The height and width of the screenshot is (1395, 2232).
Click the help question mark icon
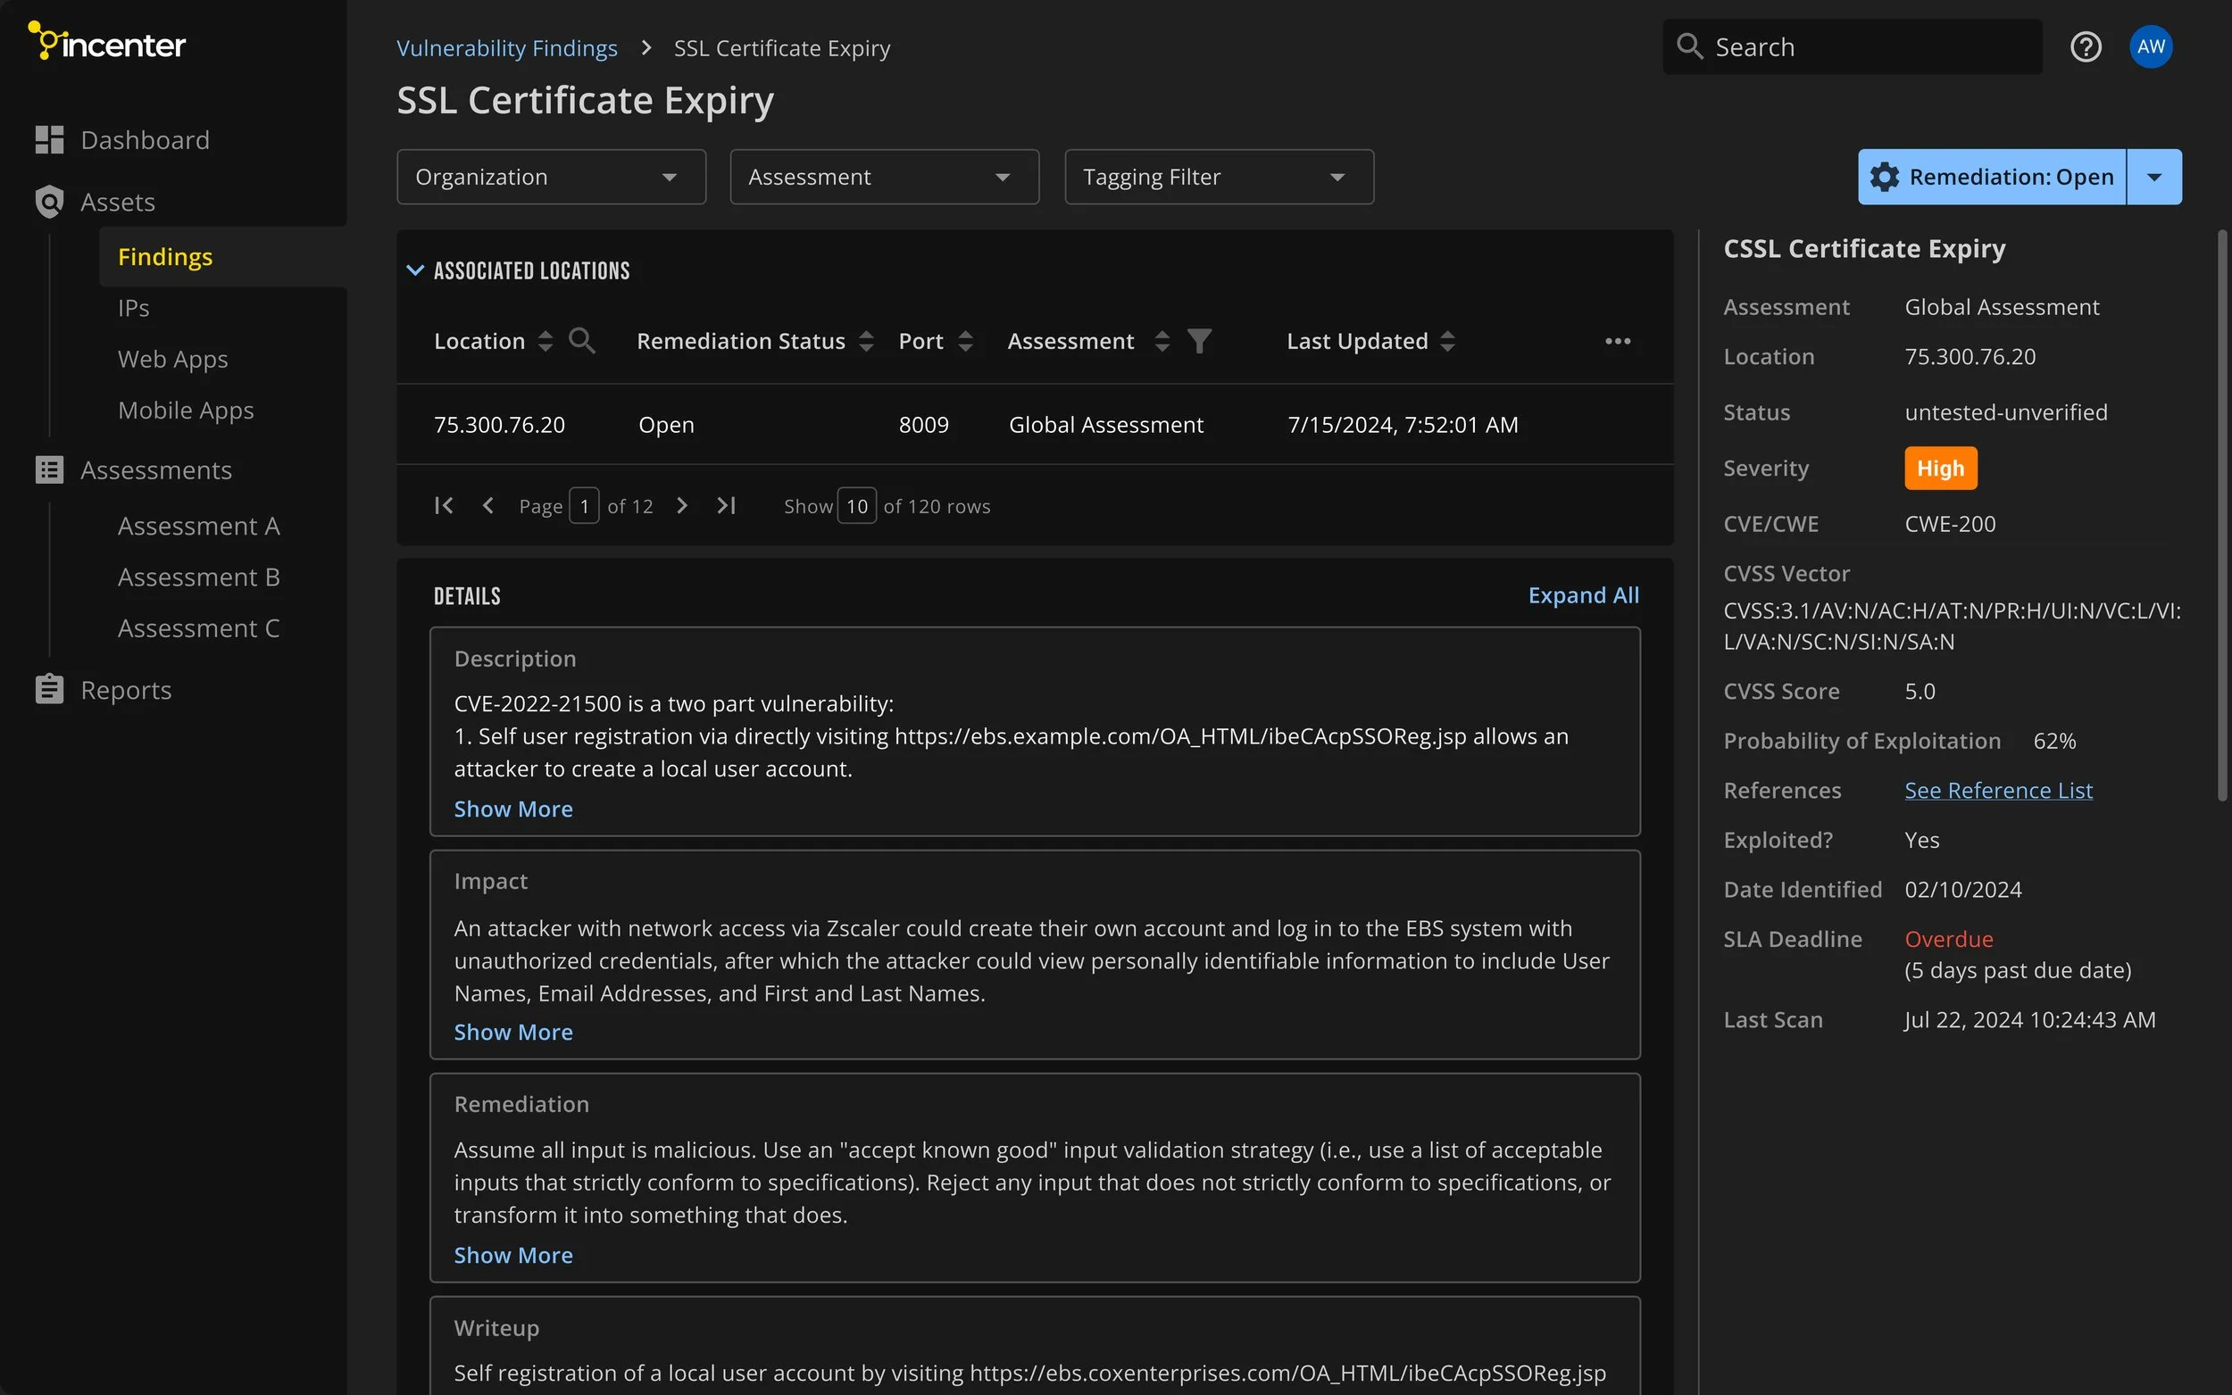[x=2086, y=47]
